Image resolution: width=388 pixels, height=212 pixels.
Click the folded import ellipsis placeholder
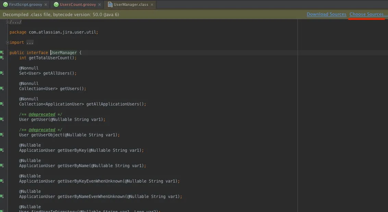click(30, 42)
